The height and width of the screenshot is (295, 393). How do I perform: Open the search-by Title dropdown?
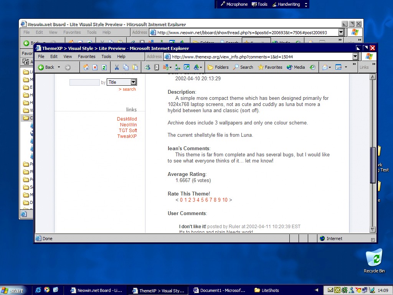122,82
